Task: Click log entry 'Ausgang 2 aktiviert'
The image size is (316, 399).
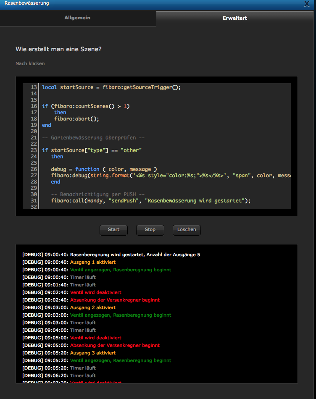Action: [x=93, y=307]
